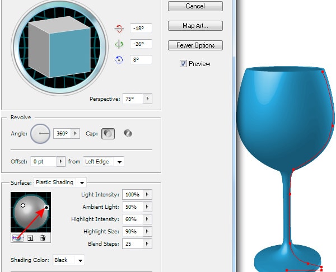This screenshot has width=336, height=272.
Task: Click the Highlight Size 90% field
Action: coord(133,231)
